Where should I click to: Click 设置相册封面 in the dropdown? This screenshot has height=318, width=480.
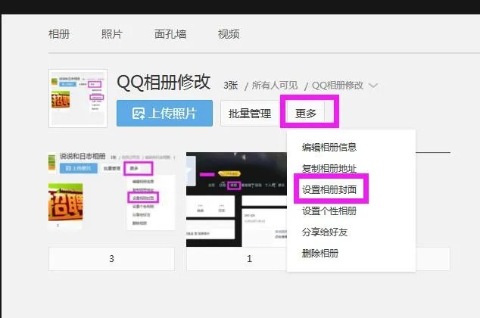pyautogui.click(x=329, y=190)
